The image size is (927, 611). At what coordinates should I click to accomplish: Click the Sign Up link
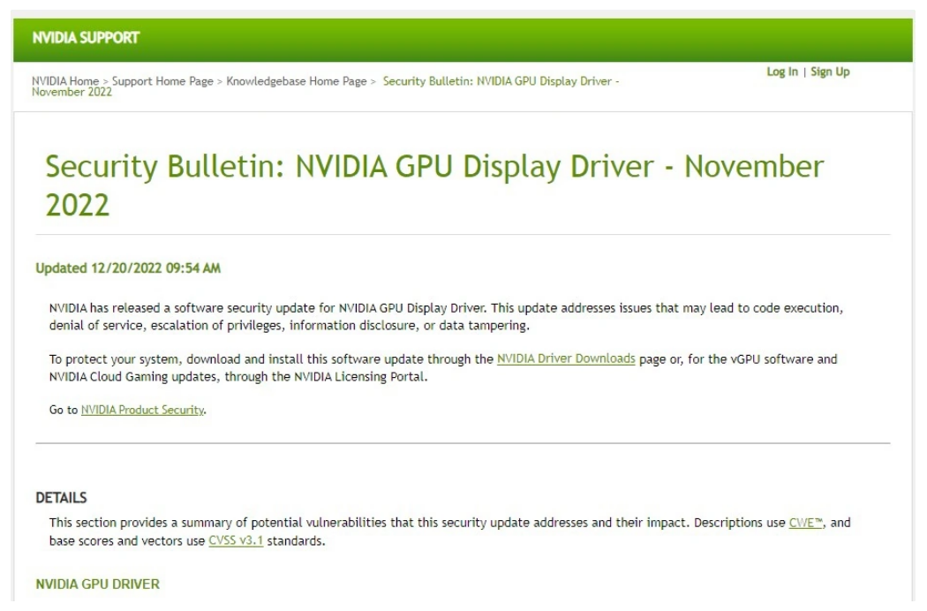point(830,72)
